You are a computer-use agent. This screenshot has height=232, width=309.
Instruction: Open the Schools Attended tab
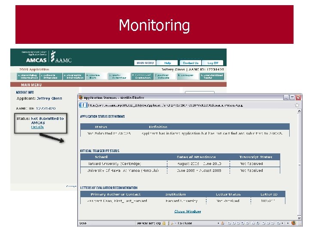[x=51, y=76]
